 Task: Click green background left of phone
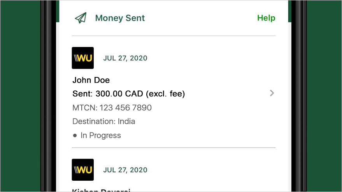[x=20, y=96]
